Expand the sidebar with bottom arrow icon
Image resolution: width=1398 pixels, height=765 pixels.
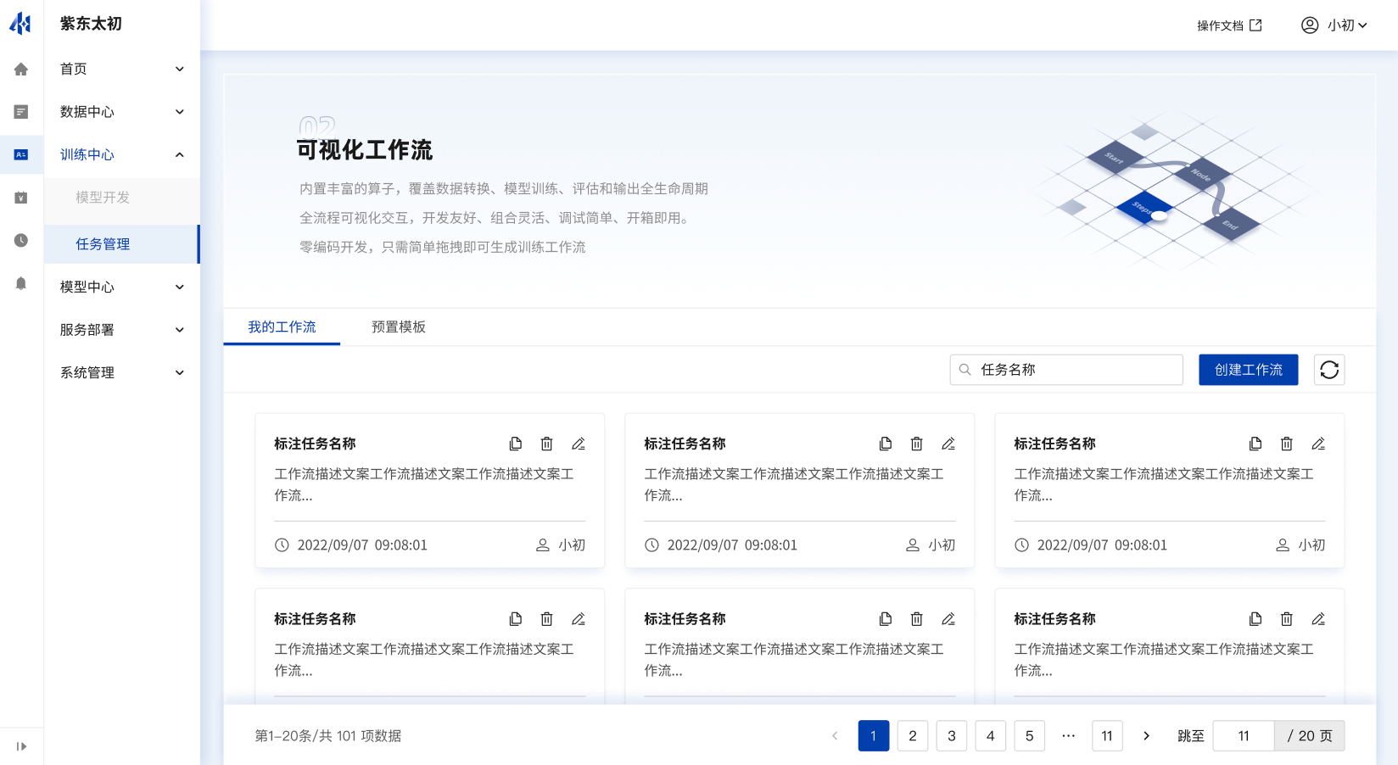pyautogui.click(x=21, y=746)
